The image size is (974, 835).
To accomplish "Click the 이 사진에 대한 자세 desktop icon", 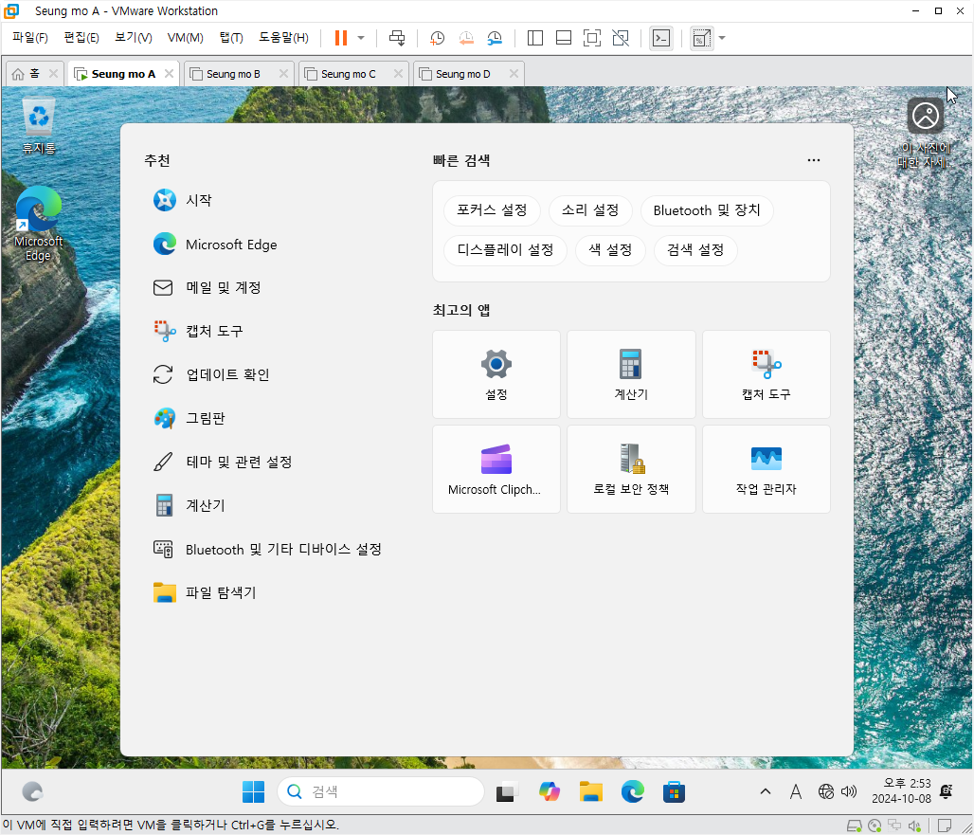I will pyautogui.click(x=925, y=134).
